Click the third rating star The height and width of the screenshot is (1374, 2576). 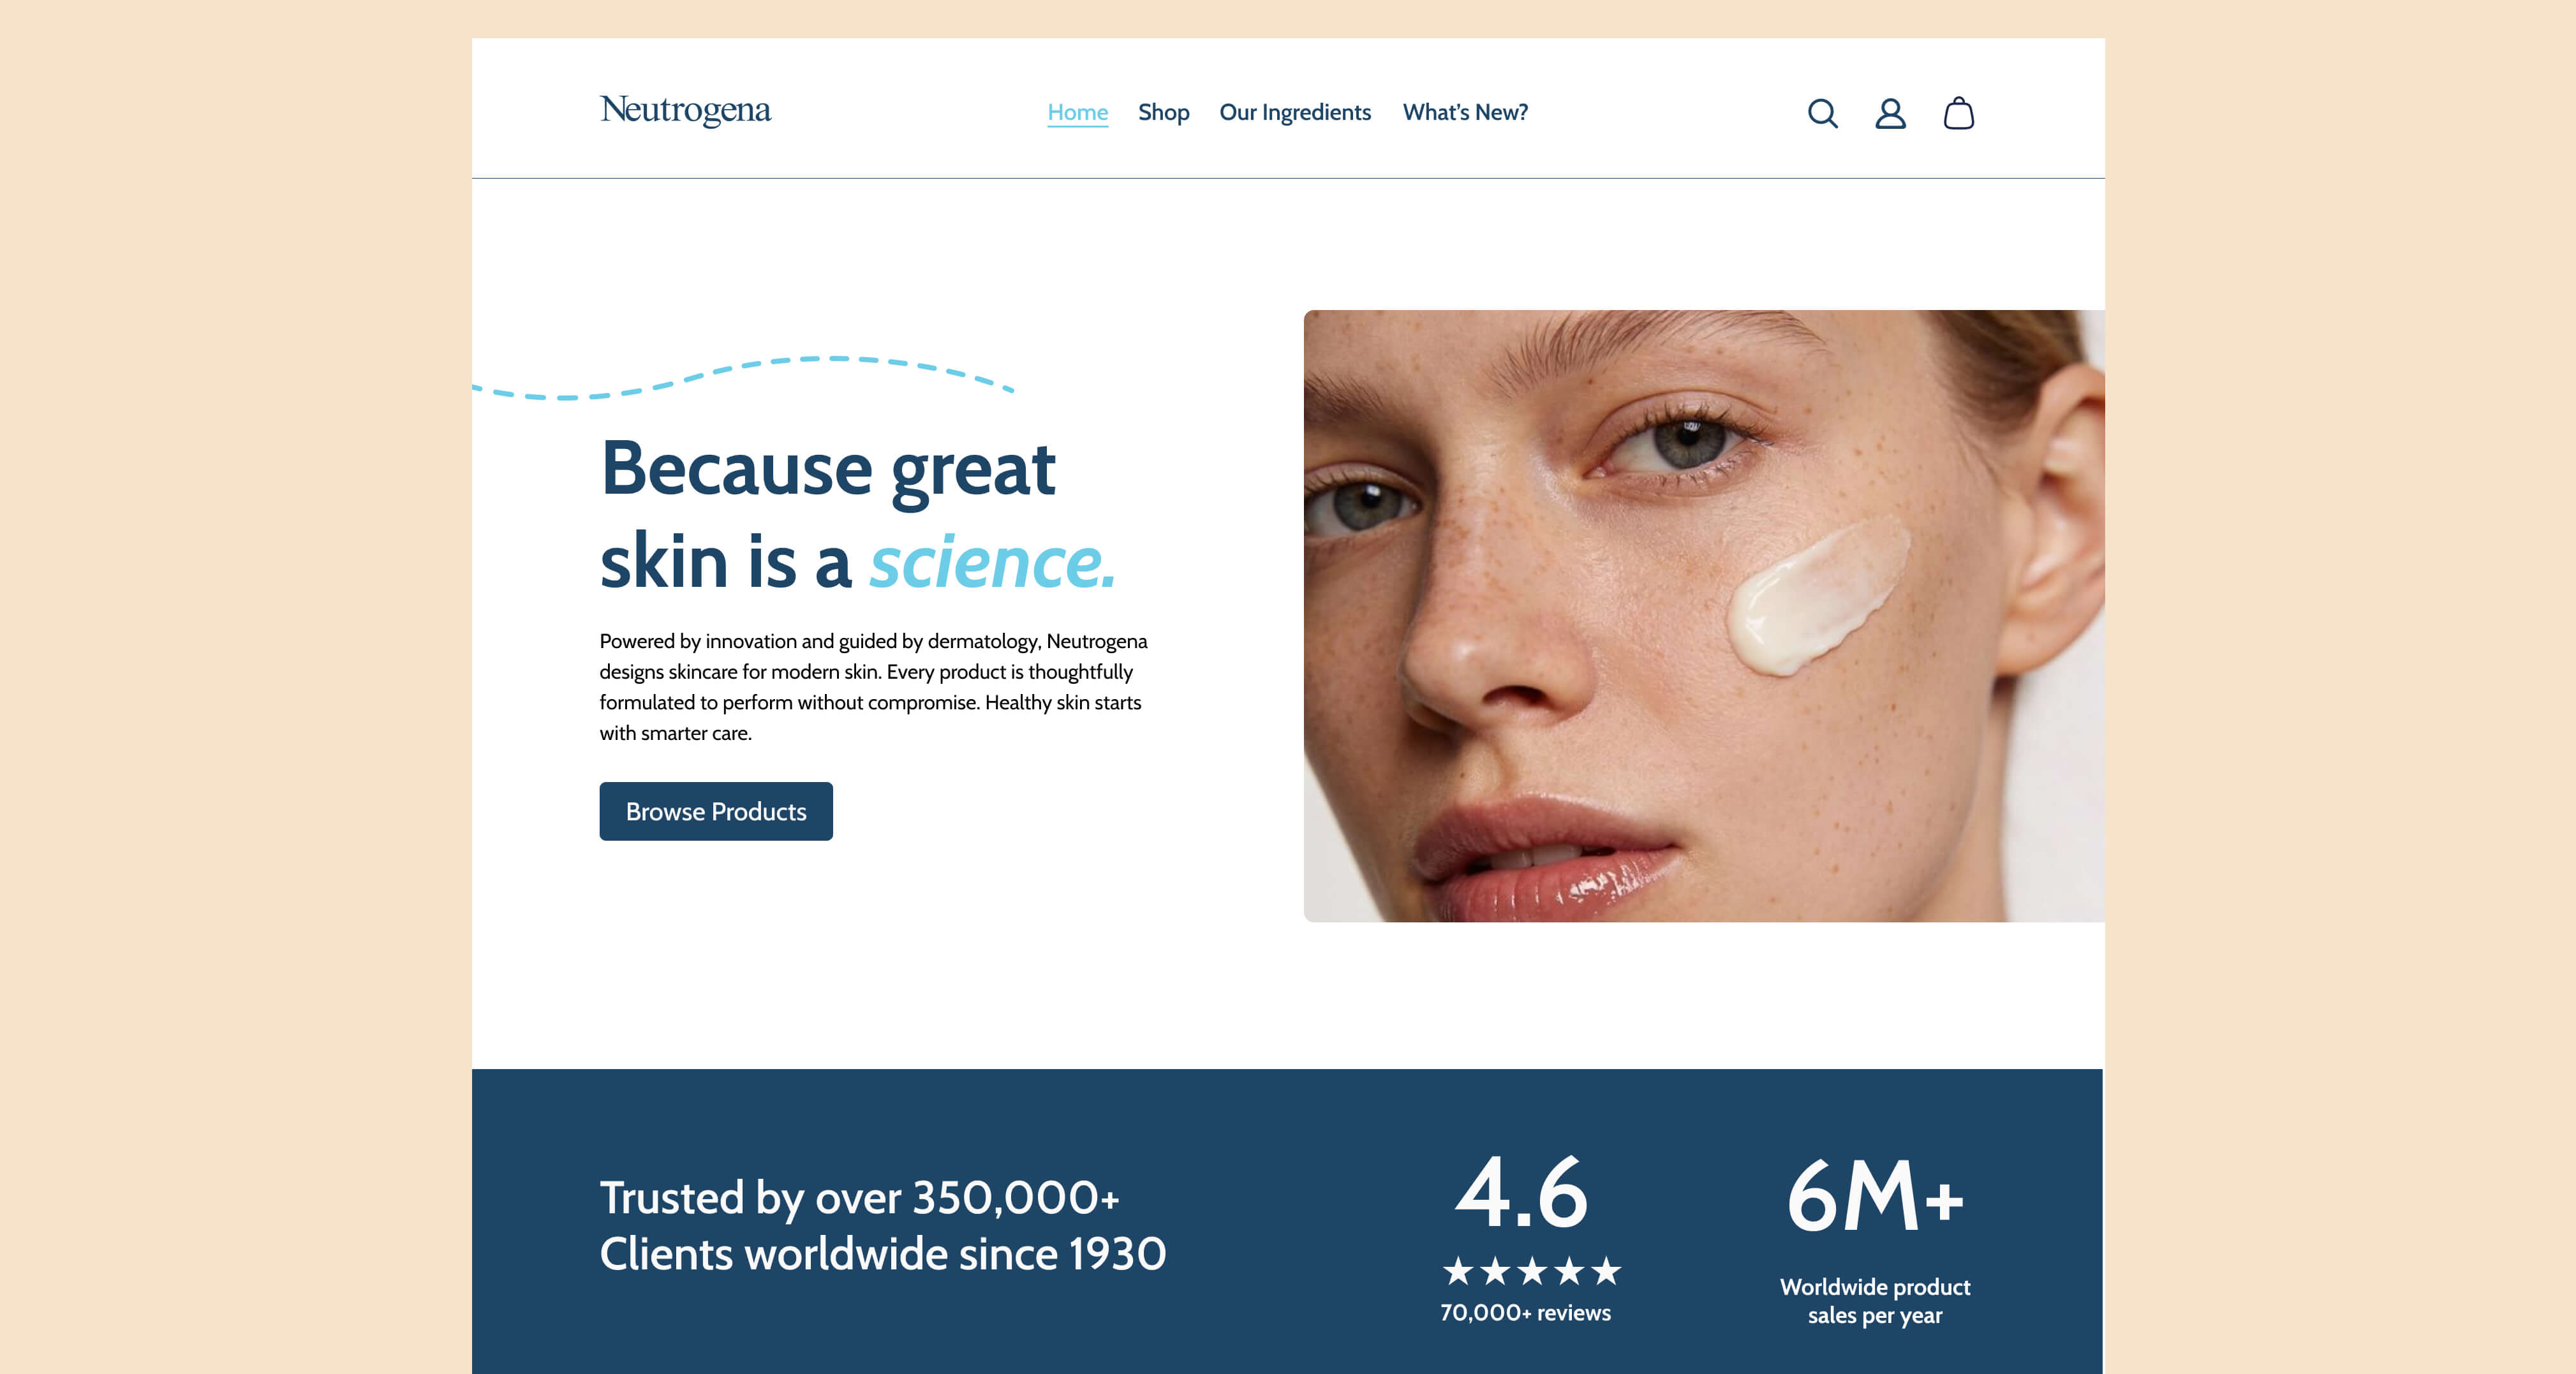click(x=1532, y=1271)
